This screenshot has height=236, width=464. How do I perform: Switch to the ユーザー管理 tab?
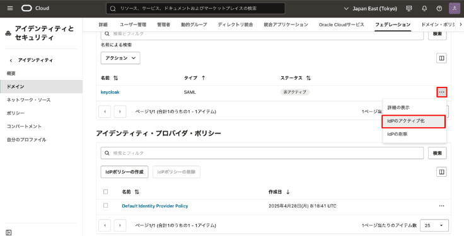133,25
